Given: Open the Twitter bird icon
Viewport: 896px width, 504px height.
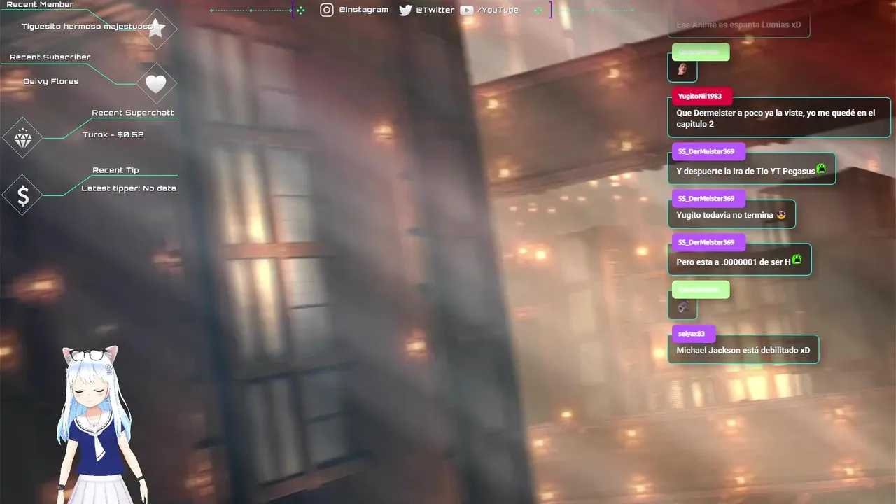Looking at the screenshot, I should [405, 10].
